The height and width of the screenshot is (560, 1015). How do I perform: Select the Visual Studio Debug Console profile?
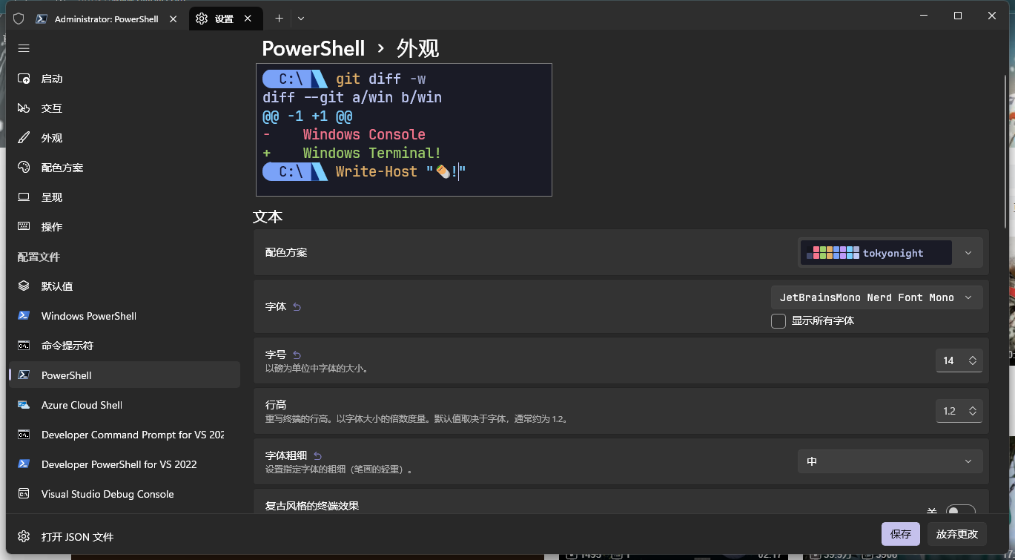click(x=125, y=494)
